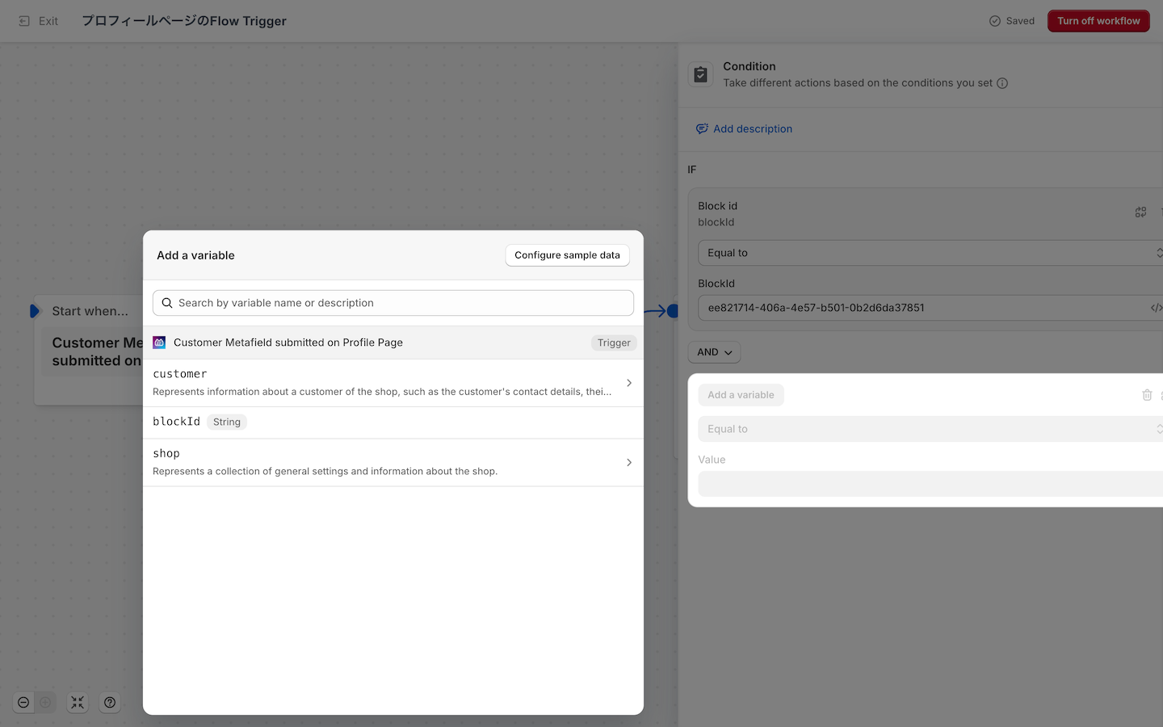Open Configure sample data
Viewport: 1163px width, 727px height.
click(x=567, y=255)
